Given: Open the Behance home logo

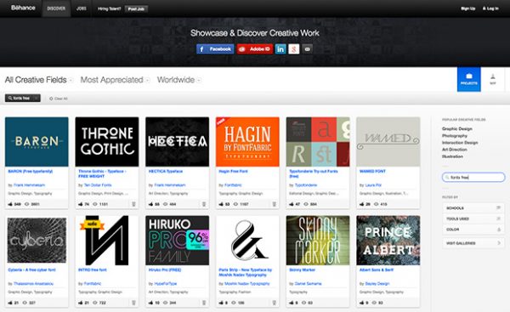Looking at the screenshot, I should 23,8.
